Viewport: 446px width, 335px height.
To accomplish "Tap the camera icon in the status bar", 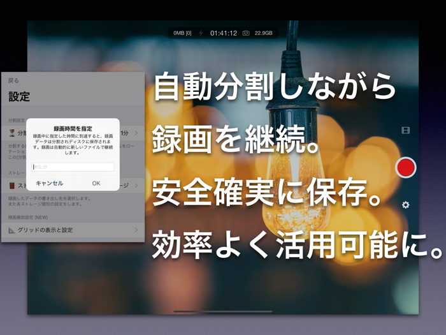I will (246, 33).
